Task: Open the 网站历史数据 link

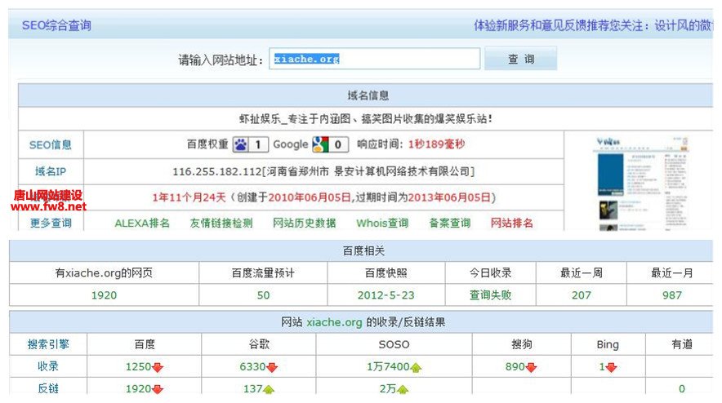Action: coord(304,223)
